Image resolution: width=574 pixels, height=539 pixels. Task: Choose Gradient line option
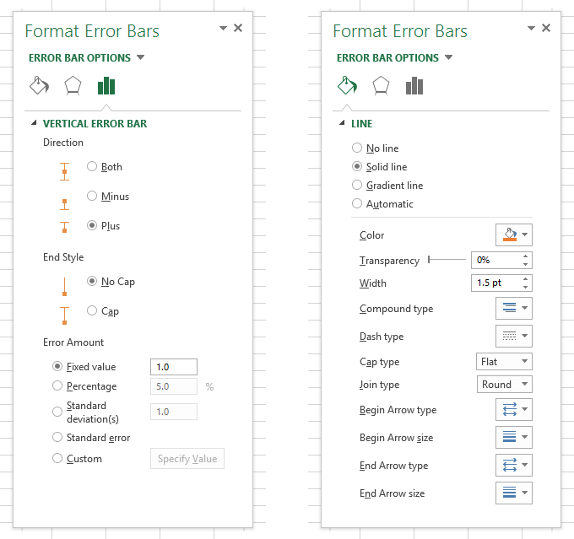tap(357, 185)
